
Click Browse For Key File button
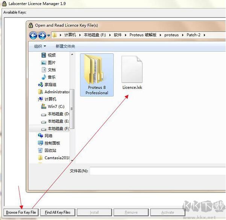[x=21, y=212]
